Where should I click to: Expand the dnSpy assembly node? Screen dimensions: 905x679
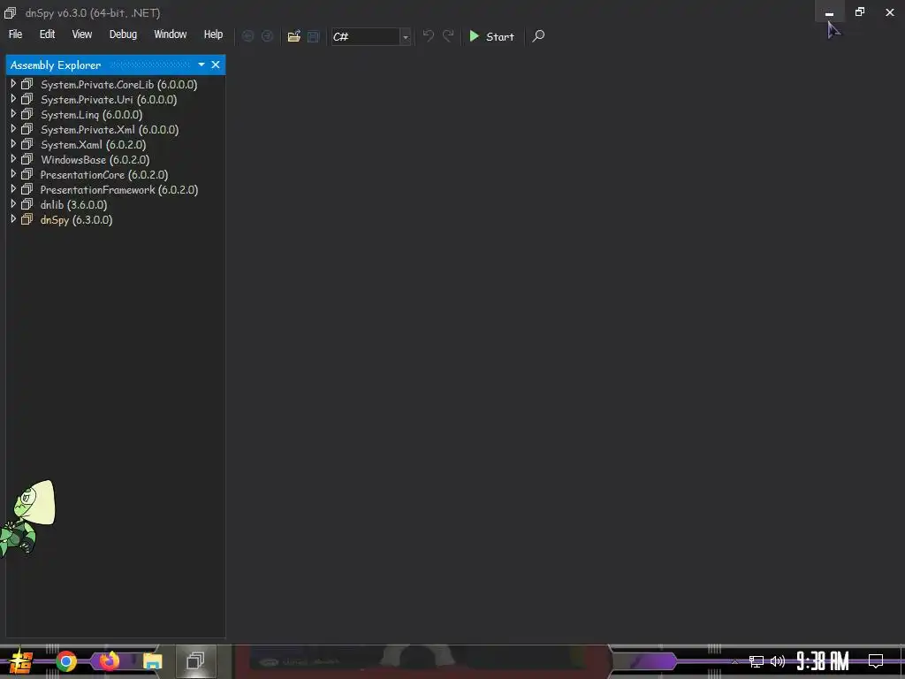pyautogui.click(x=13, y=219)
